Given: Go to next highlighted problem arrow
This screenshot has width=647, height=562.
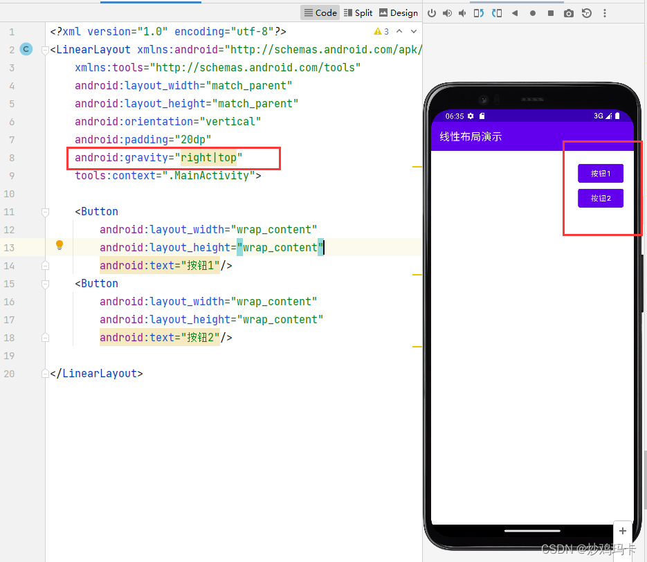Looking at the screenshot, I should 414,31.
